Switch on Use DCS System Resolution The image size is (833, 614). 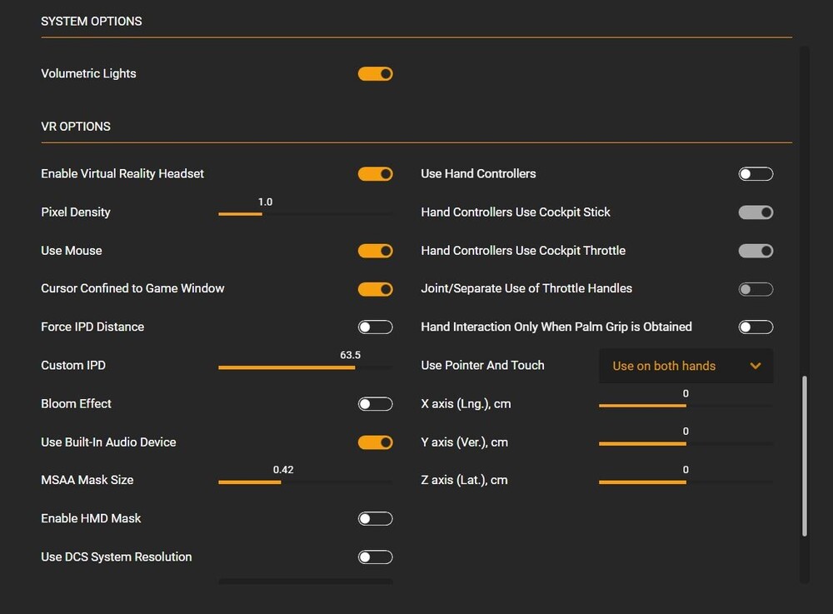click(375, 557)
